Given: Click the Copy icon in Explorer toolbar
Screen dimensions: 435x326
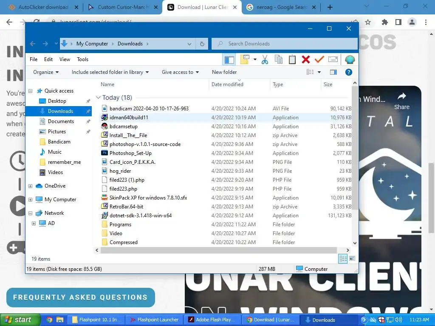Looking at the screenshot, I should (x=279, y=59).
